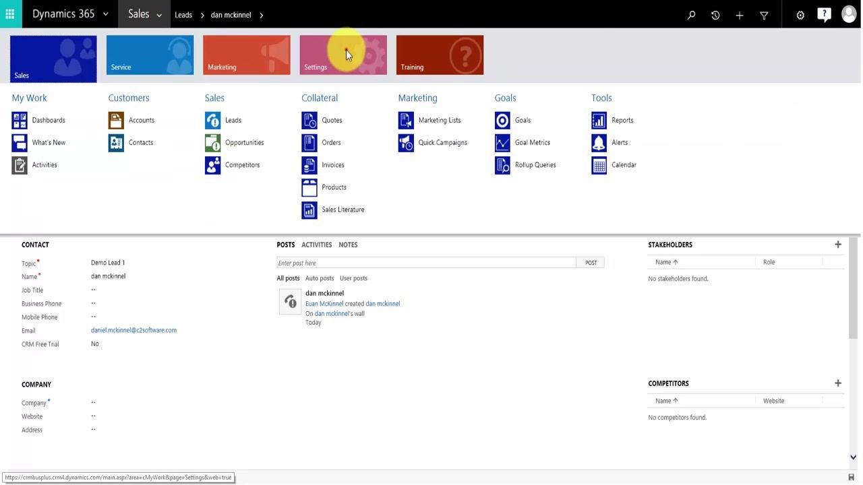Select the Service area tile
The image size is (863, 485).
pyautogui.click(x=150, y=55)
